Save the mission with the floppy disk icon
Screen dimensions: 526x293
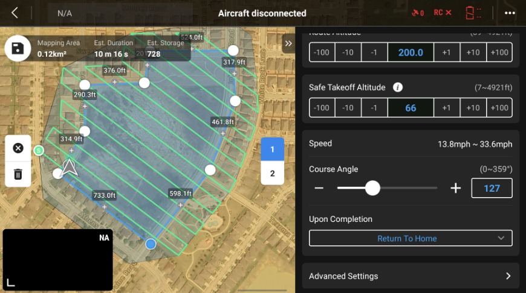click(x=18, y=48)
